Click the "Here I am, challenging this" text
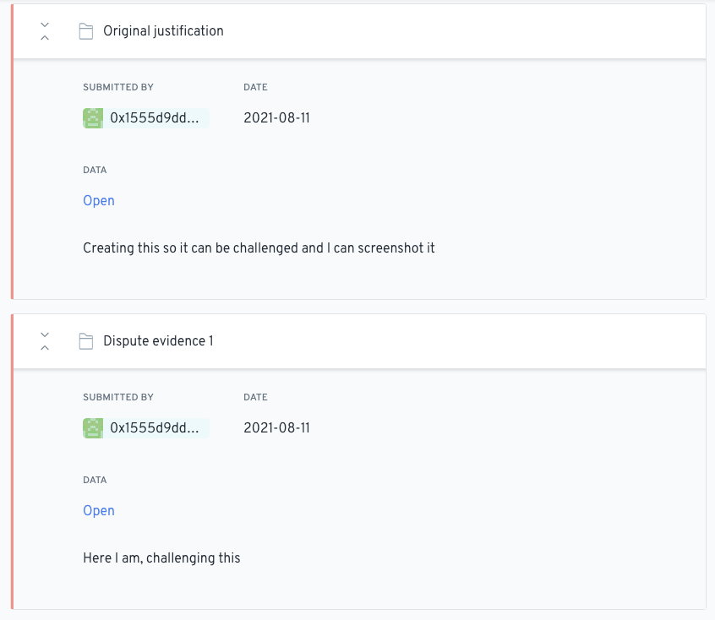 [161, 558]
